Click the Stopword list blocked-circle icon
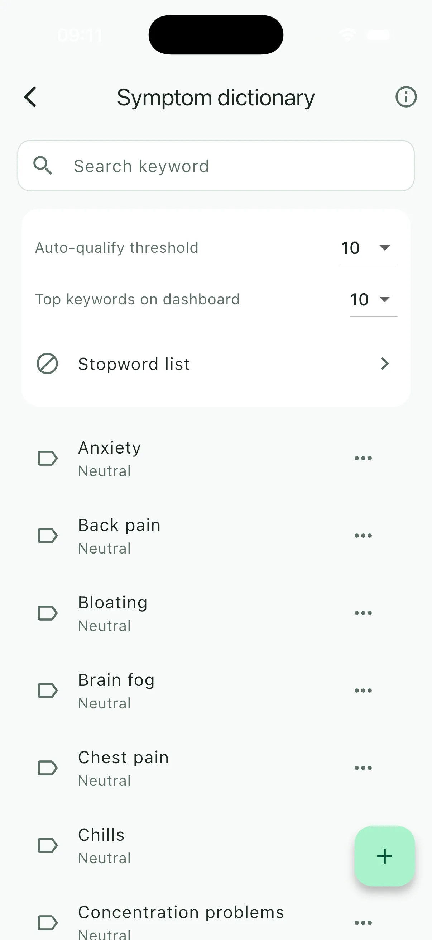The height and width of the screenshot is (940, 432). [x=47, y=364]
